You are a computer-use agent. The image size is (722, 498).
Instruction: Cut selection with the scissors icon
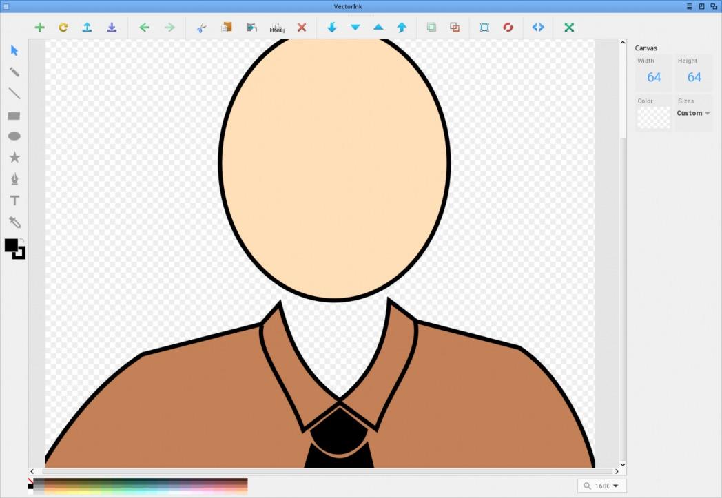pyautogui.click(x=202, y=28)
